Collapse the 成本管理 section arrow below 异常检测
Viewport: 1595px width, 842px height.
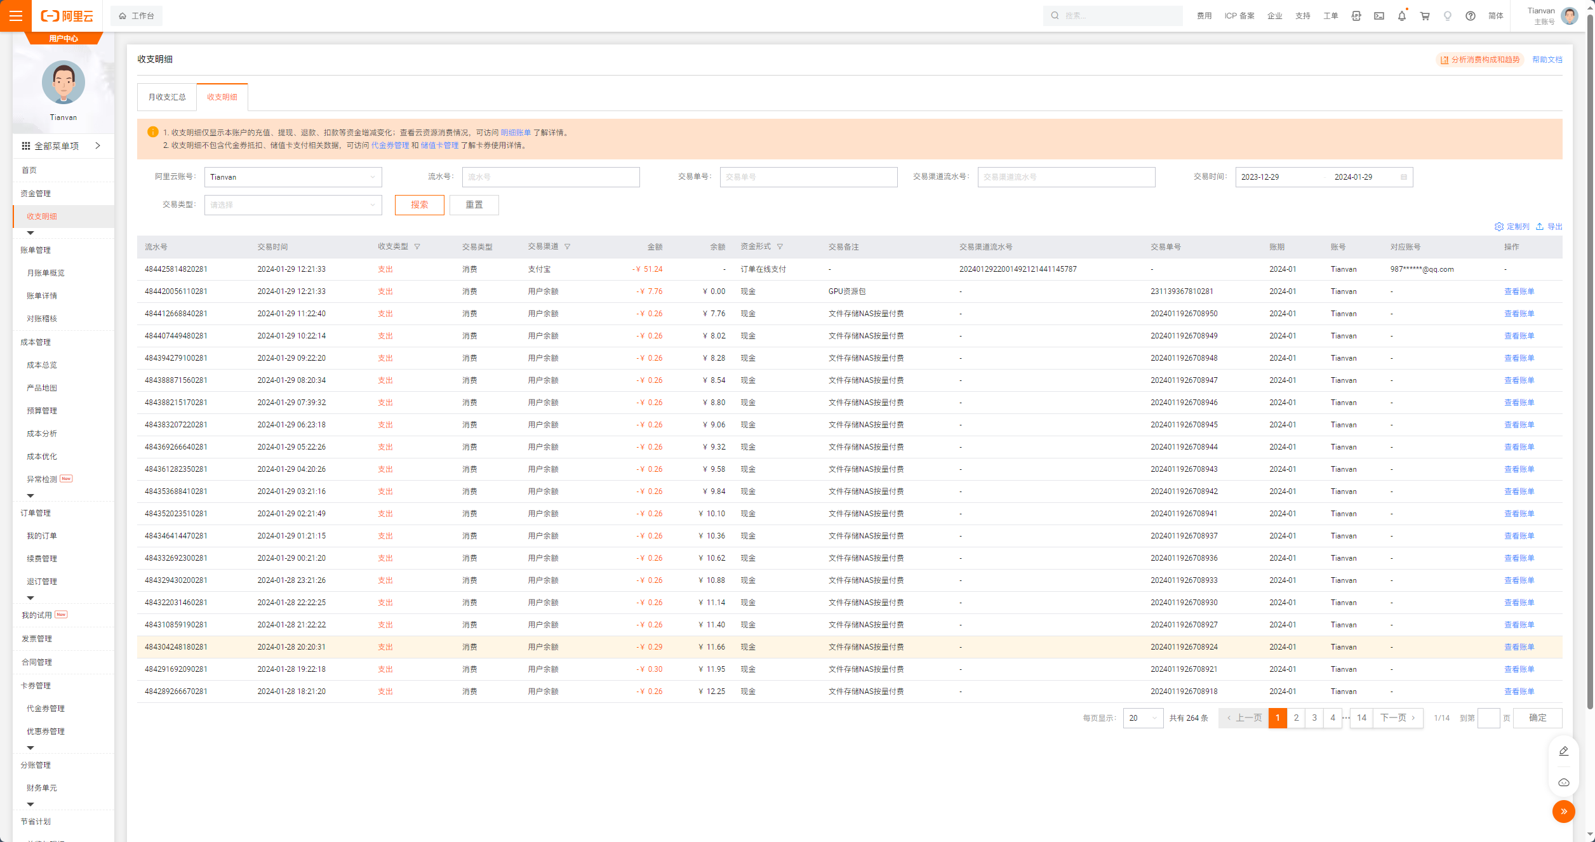[30, 496]
